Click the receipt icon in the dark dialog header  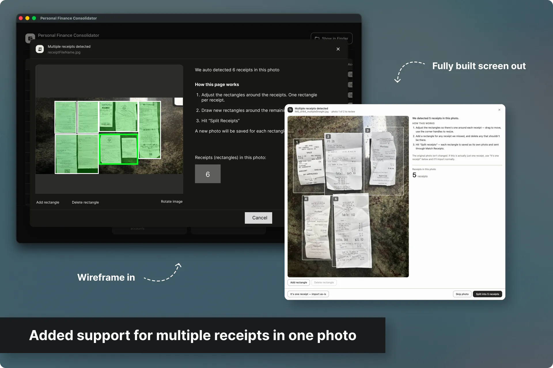coord(40,49)
